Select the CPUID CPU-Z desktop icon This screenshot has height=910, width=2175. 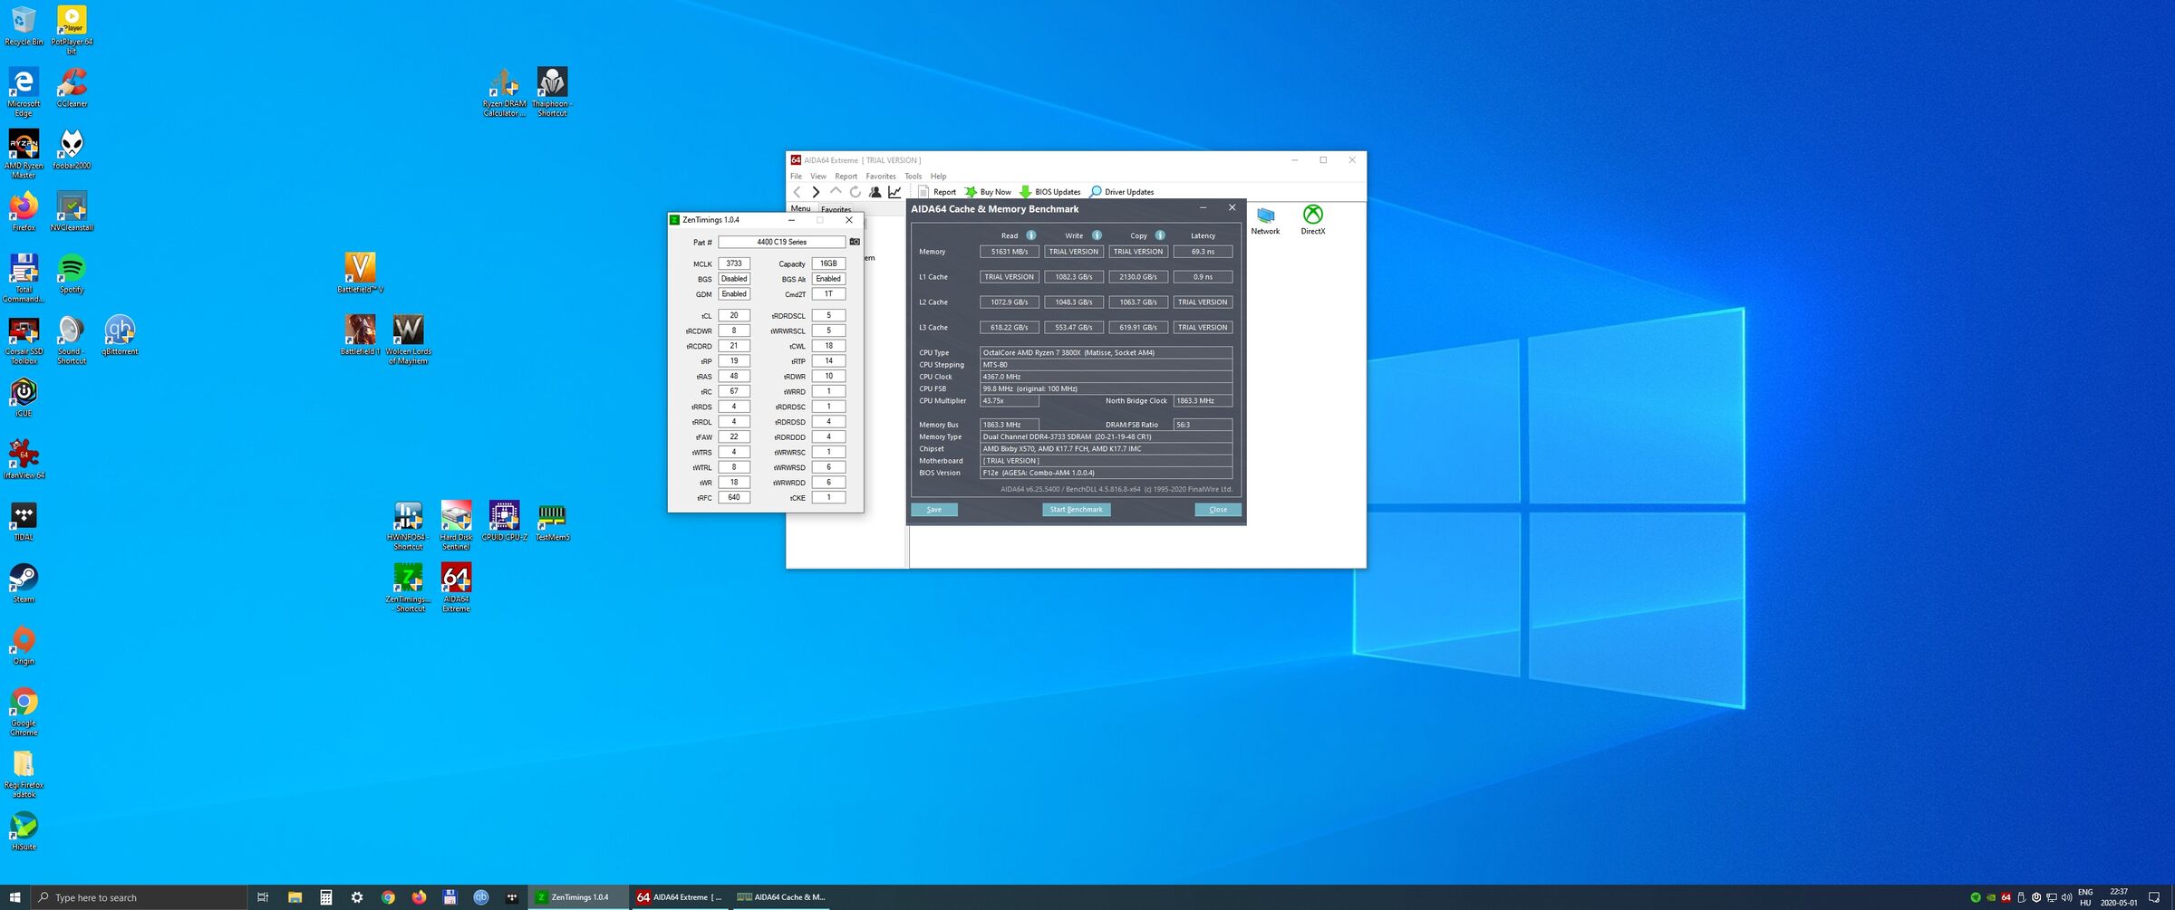504,522
